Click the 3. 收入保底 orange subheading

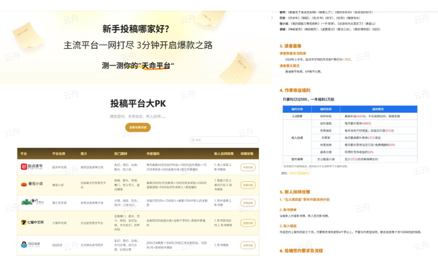point(288,226)
